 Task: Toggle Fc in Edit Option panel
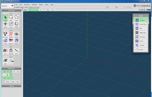click(12, 78)
